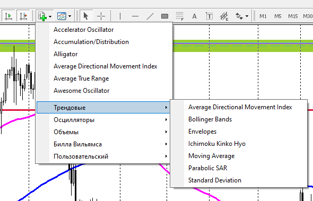Choose Awesome Oscillator indicator

pos(104,90)
